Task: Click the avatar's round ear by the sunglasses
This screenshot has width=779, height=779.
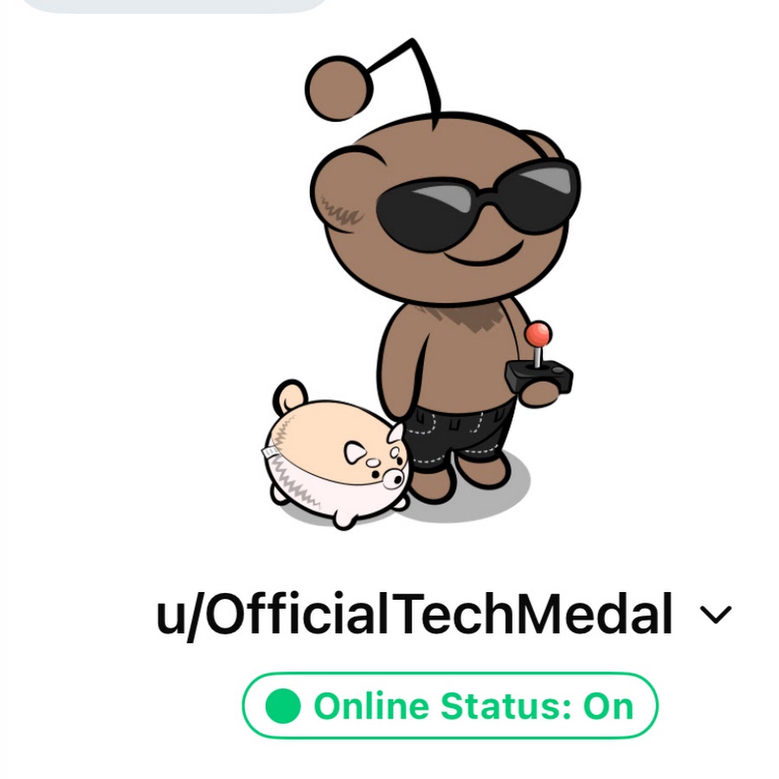Action: [546, 145]
